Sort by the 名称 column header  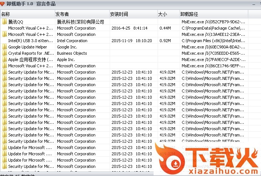click(x=27, y=14)
